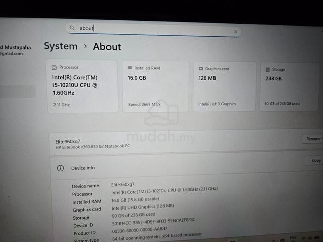
Task: Click 'HP EliteBook x360 830 G7 Notebook PC'
Action: (92, 147)
